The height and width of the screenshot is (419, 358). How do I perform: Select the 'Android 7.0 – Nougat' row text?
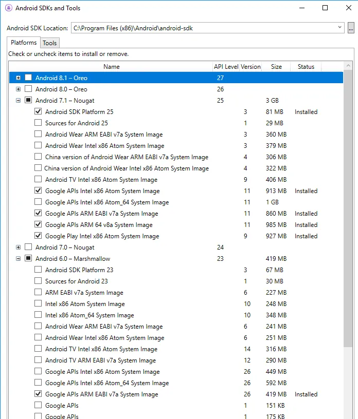click(x=65, y=247)
